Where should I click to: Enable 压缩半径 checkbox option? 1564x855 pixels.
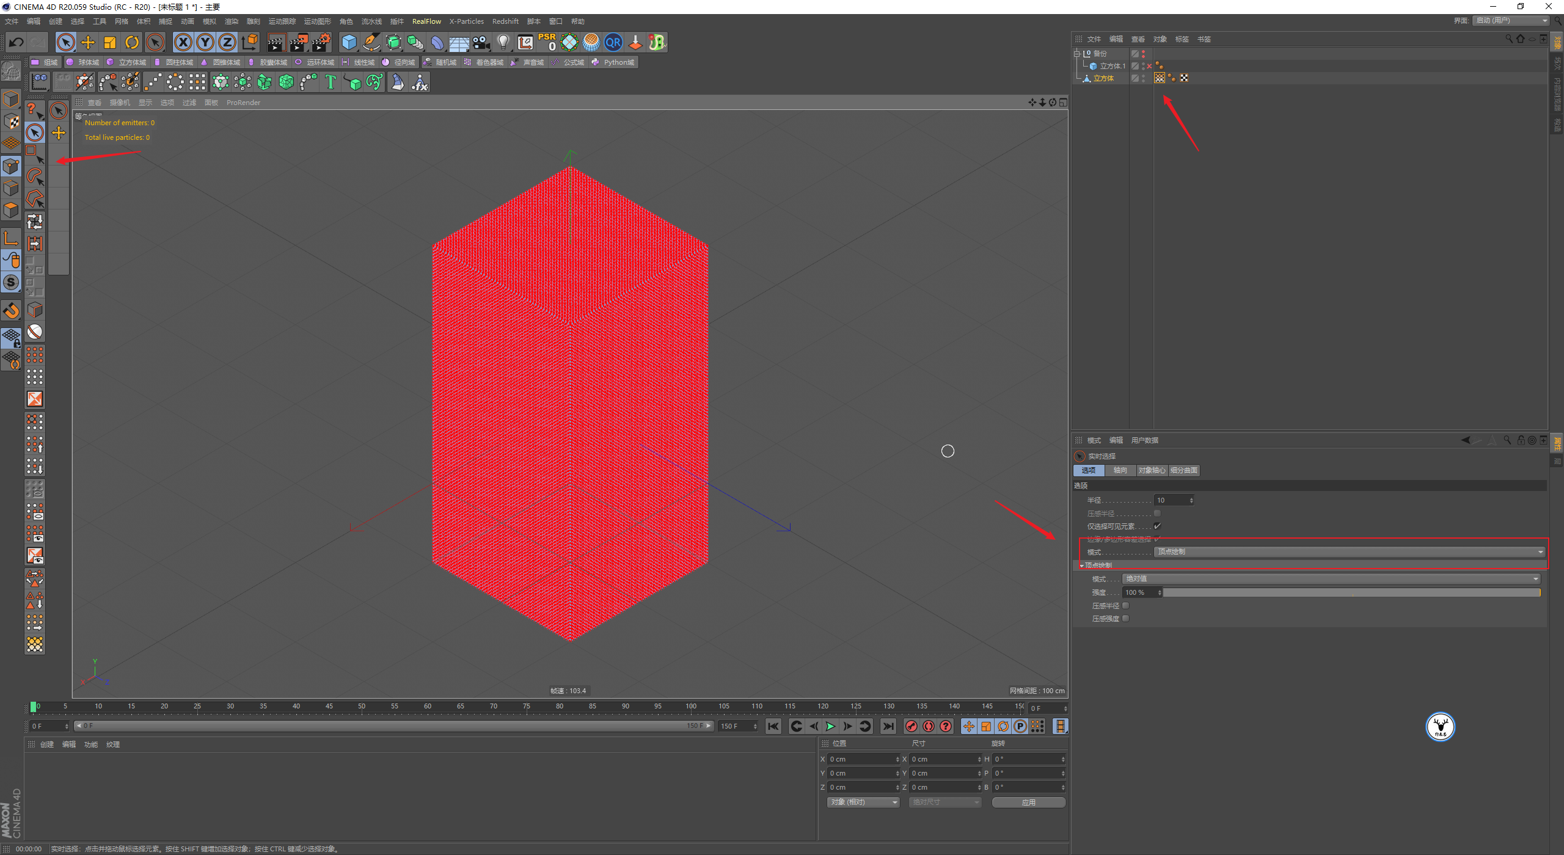tap(1126, 605)
